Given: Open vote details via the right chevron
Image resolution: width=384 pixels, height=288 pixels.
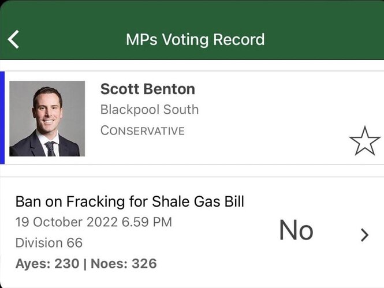Looking at the screenshot, I should [x=364, y=235].
